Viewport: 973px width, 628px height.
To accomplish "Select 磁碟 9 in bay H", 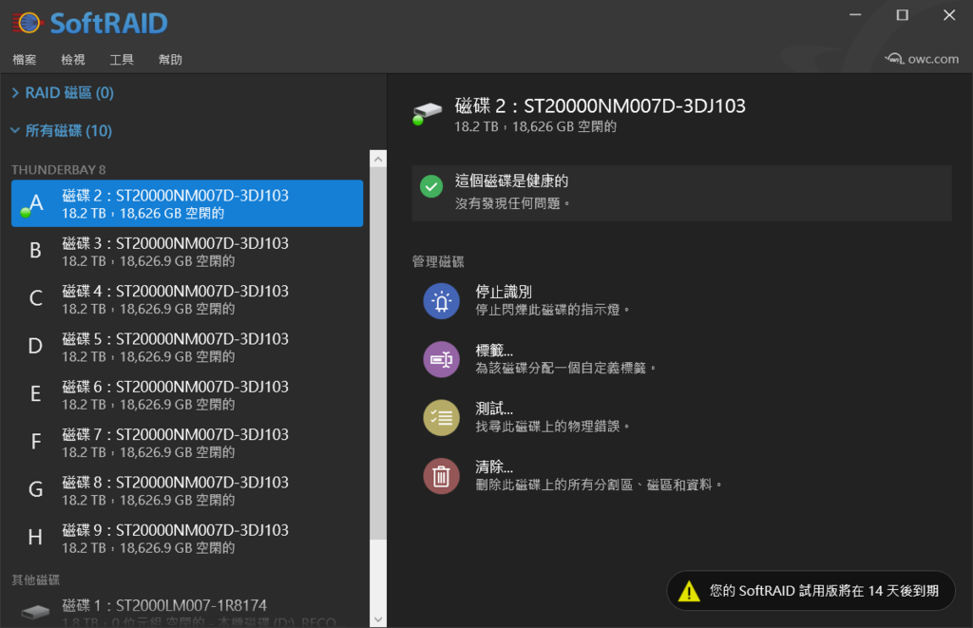I will [187, 538].
